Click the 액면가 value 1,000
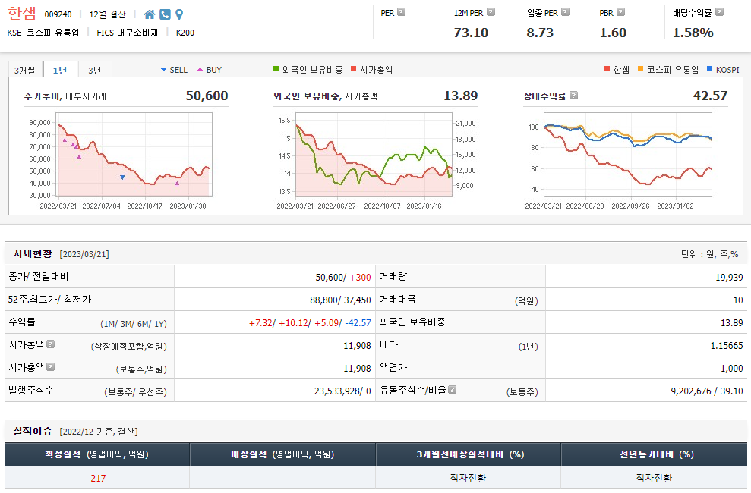 (732, 368)
